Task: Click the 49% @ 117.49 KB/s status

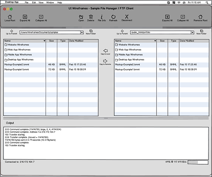Action: (176, 162)
